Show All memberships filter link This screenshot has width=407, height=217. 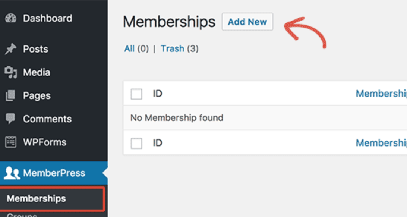(129, 49)
